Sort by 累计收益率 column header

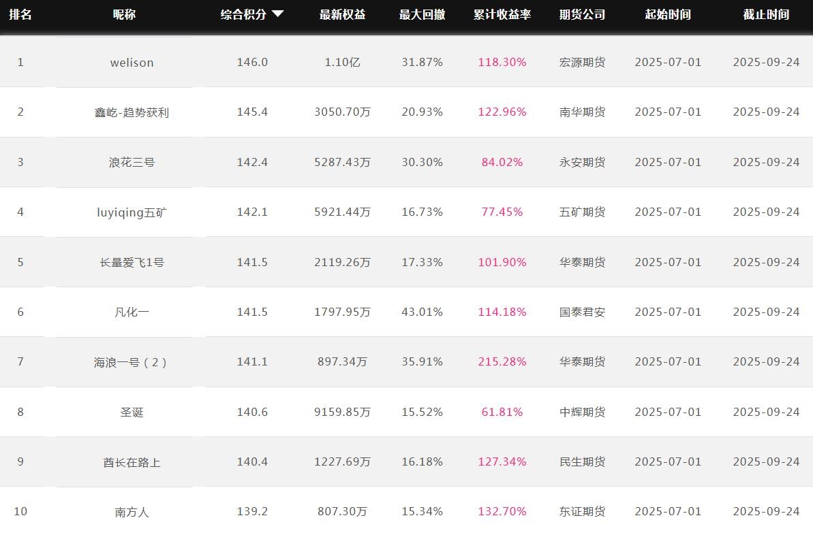coord(502,14)
